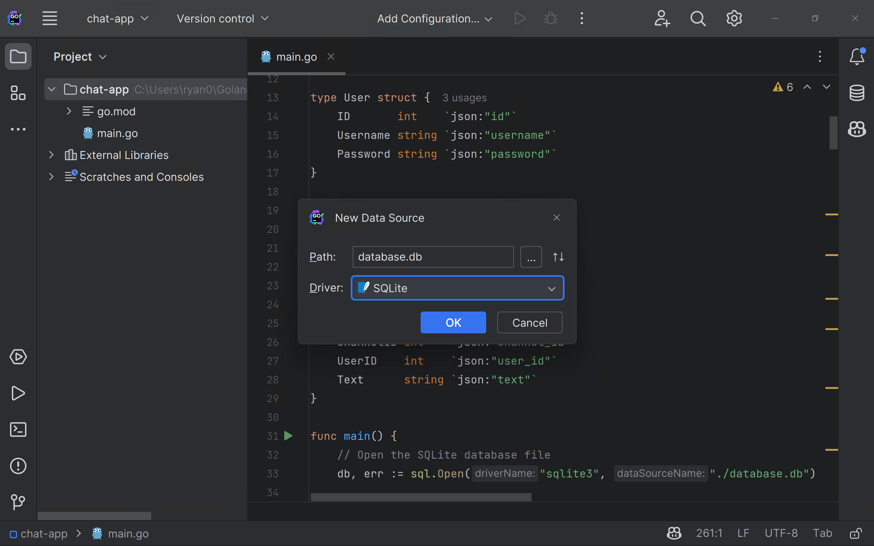The height and width of the screenshot is (546, 874).
Task: Switch to the main.go editor tab
Action: (296, 56)
